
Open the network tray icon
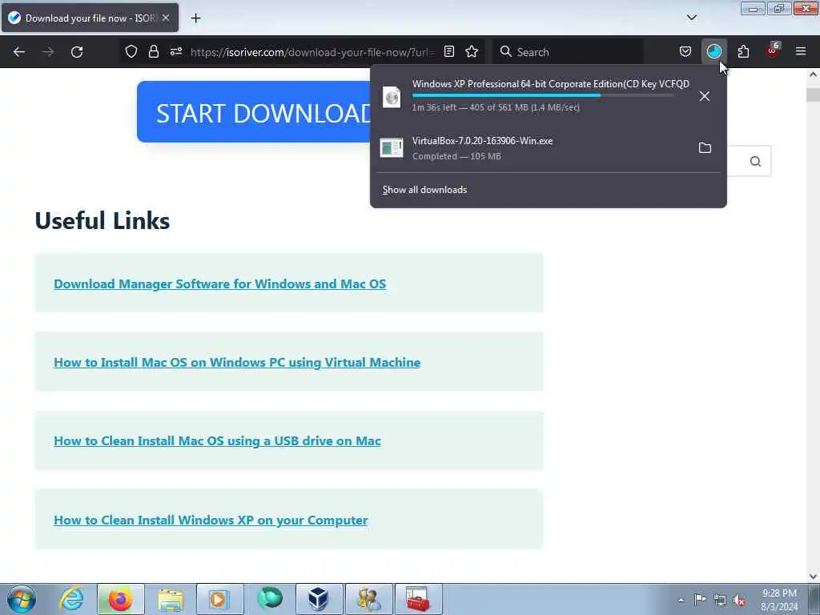pos(720,600)
